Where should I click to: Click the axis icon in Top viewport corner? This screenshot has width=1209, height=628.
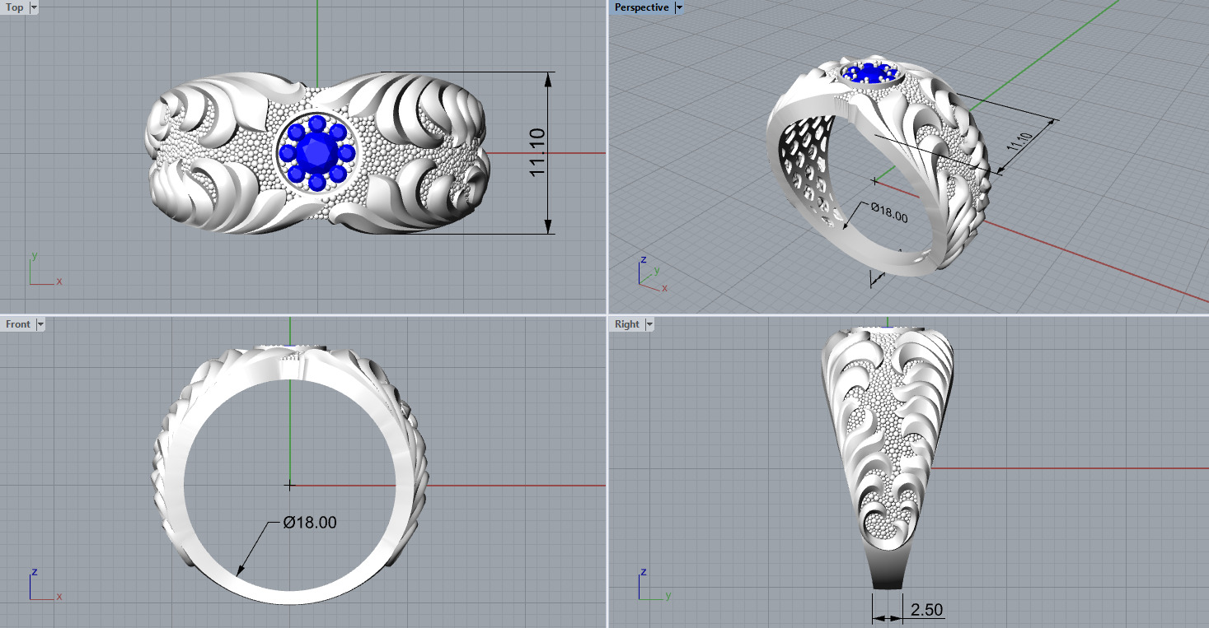click(45, 269)
